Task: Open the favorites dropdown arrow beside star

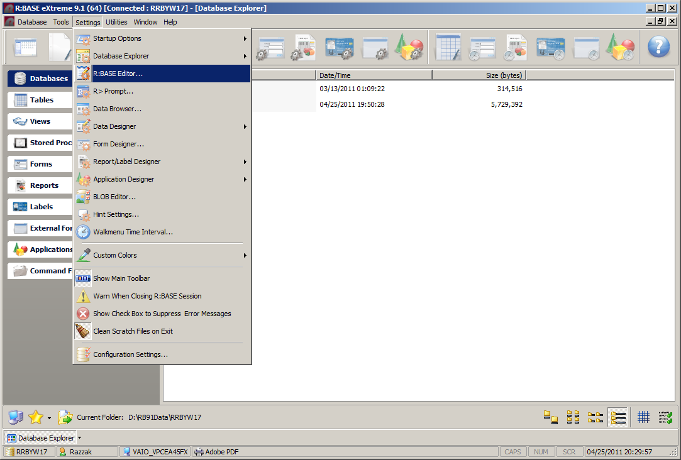Action: click(x=49, y=417)
